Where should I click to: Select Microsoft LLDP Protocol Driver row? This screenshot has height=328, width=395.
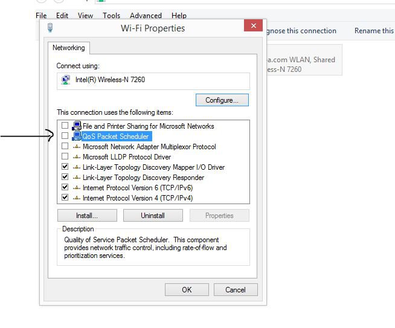click(x=127, y=157)
